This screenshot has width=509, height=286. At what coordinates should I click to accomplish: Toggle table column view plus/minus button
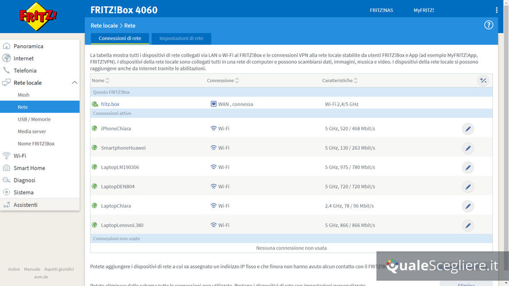click(483, 81)
